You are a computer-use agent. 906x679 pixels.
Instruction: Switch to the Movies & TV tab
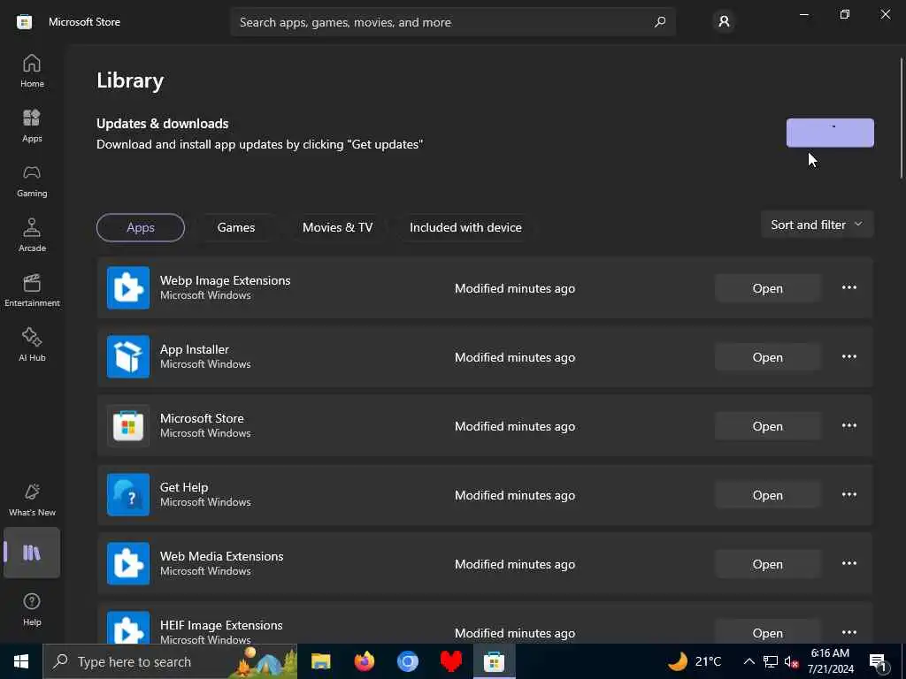click(x=337, y=227)
